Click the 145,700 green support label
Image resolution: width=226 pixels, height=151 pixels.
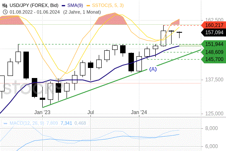tap(213, 59)
